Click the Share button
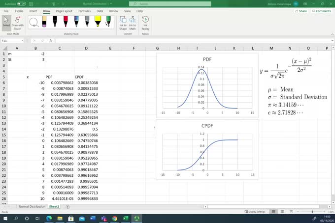Viewport: 335px width, 223px height. pos(301,10)
